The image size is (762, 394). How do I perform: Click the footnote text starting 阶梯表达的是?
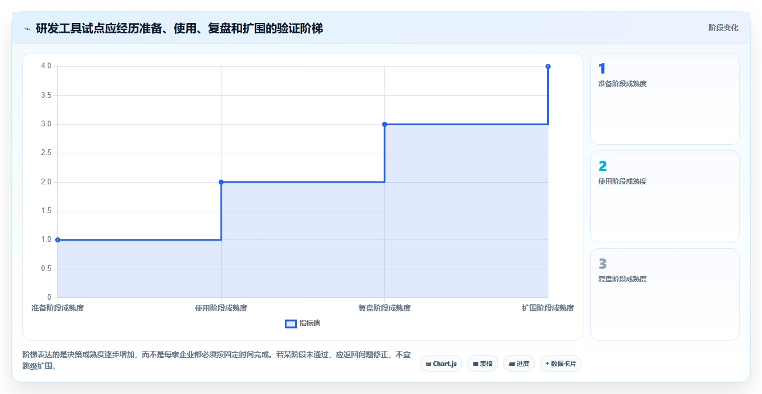pyautogui.click(x=216, y=361)
